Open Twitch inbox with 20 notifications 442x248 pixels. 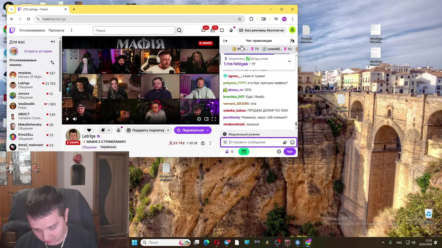(204, 30)
